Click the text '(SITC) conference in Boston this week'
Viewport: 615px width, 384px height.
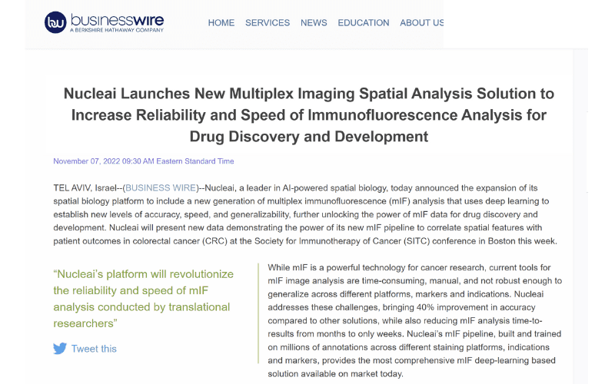click(x=480, y=241)
